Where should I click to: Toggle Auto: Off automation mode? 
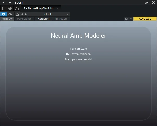7,19
